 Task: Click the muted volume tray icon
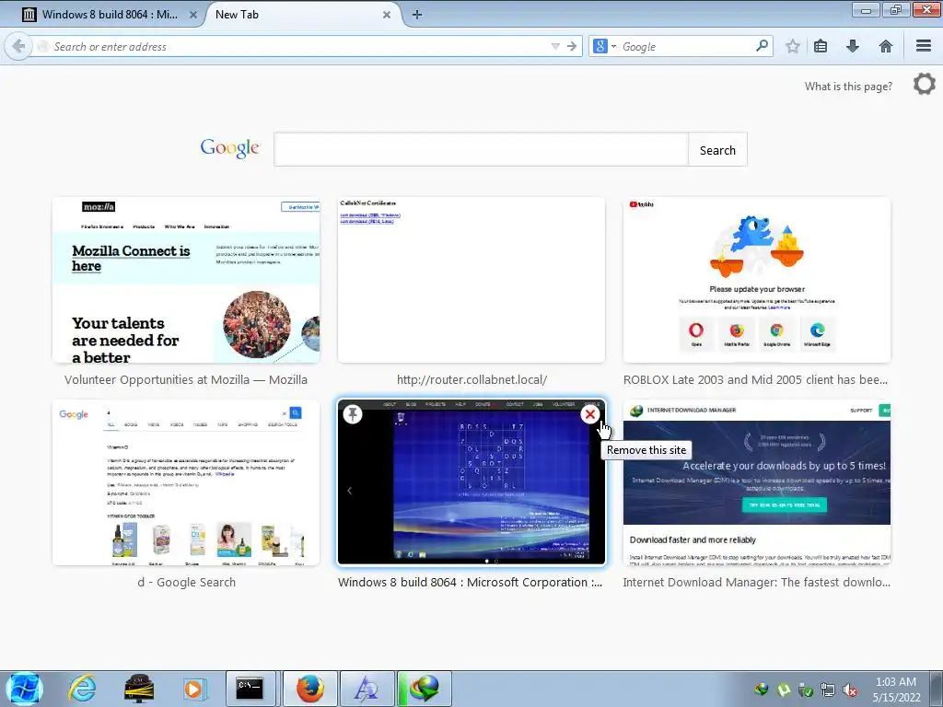[850, 690]
